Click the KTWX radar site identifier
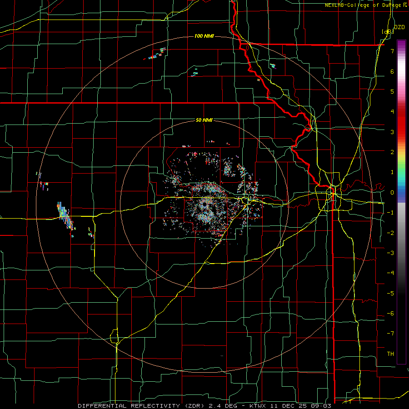 pos(258,406)
